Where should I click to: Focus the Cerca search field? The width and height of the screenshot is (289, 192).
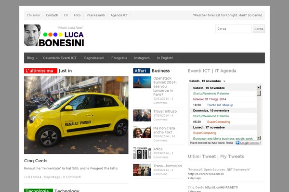pos(234,29)
